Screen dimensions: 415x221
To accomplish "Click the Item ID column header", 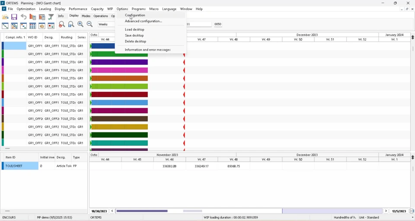I will click(x=21, y=157).
